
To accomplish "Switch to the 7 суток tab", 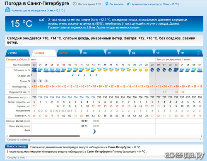I will pyautogui.click(x=12, y=53).
